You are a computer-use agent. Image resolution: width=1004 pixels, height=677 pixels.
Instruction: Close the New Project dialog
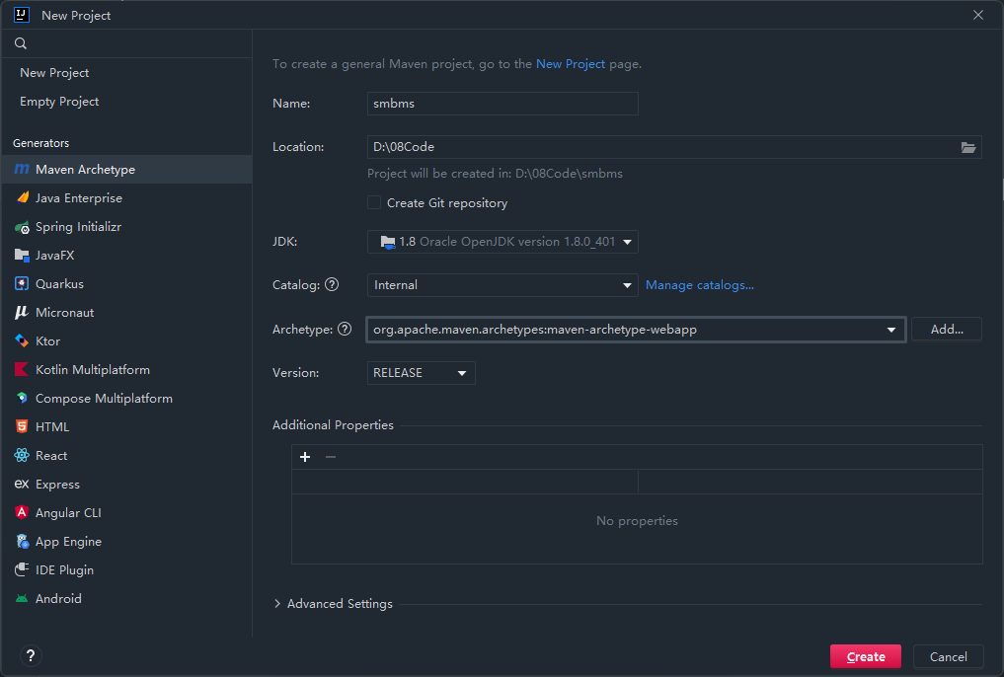[x=977, y=15]
